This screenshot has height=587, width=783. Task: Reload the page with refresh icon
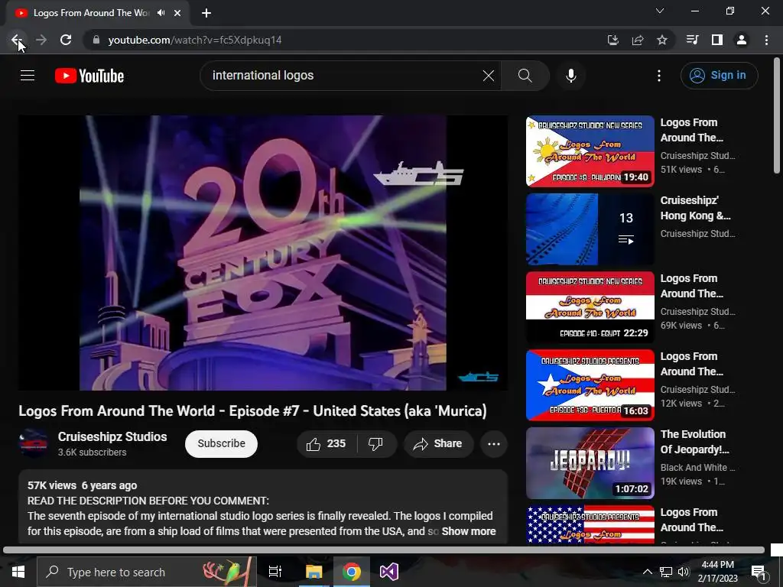pyautogui.click(x=66, y=40)
